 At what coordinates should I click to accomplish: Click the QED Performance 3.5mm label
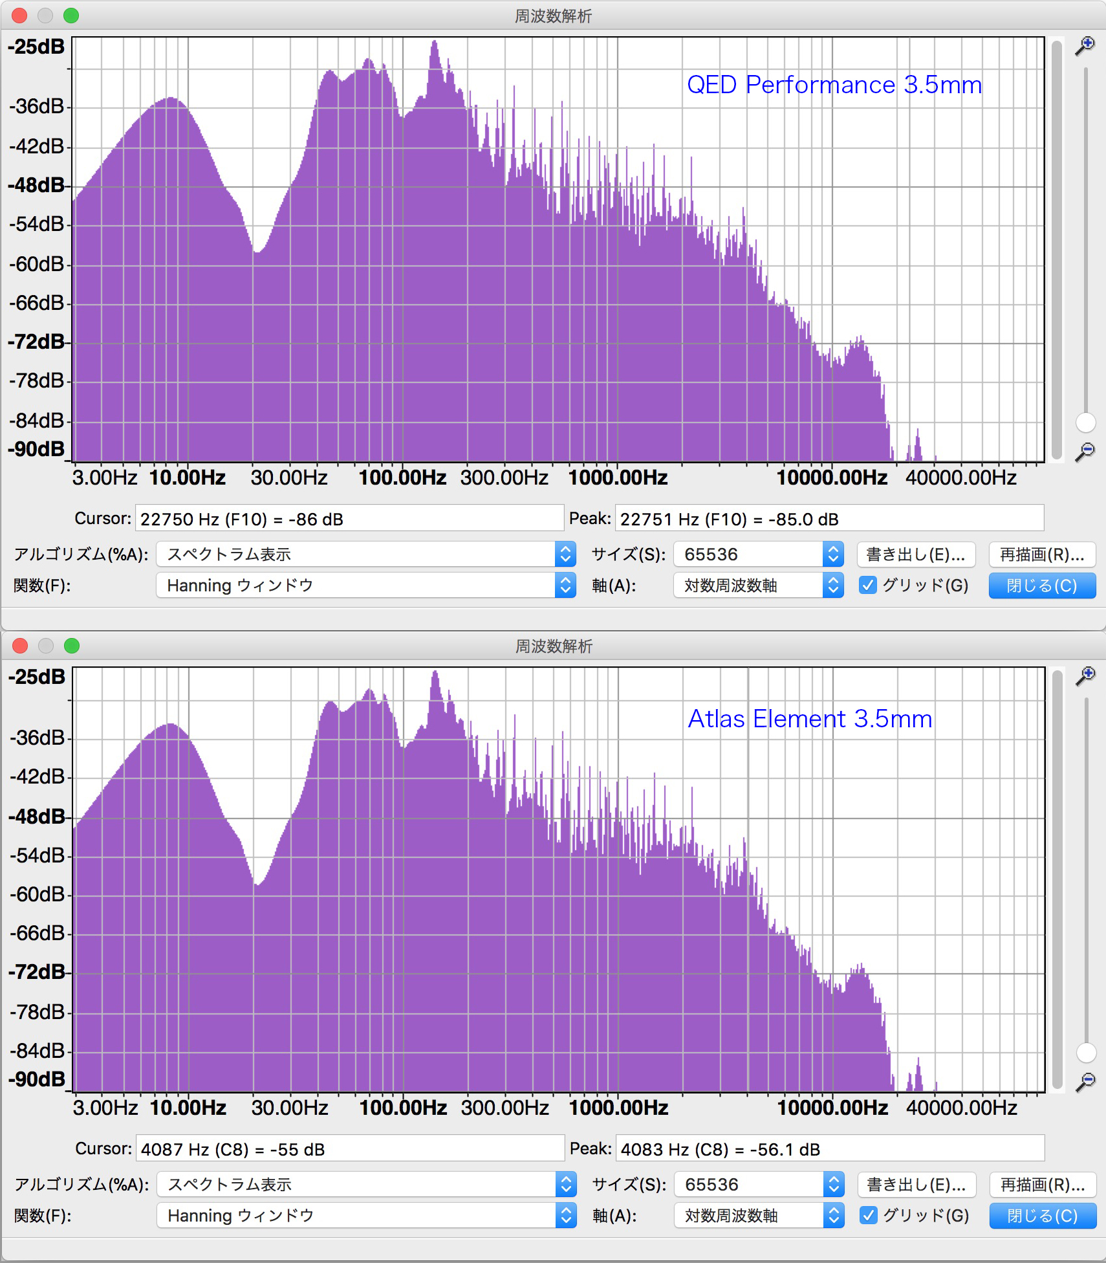[x=834, y=85]
